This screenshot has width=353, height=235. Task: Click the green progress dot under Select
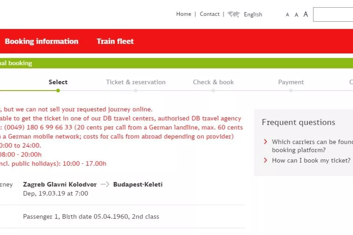[58, 91]
